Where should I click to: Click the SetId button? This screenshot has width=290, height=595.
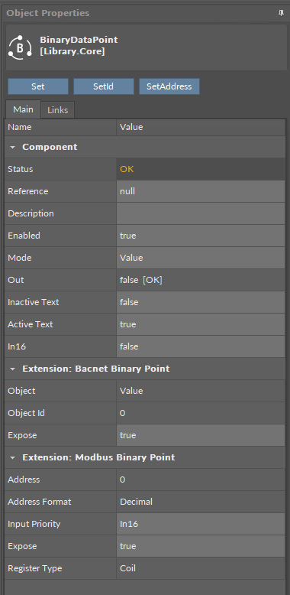click(x=103, y=86)
